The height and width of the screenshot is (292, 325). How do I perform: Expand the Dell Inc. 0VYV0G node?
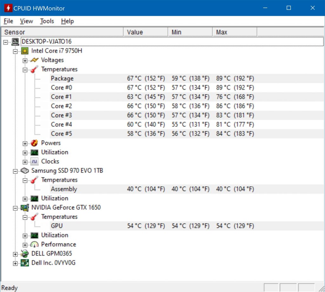pyautogui.click(x=15, y=264)
